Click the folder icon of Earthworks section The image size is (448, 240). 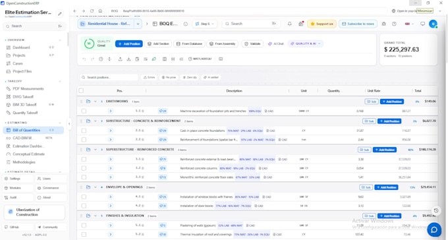(x=88, y=102)
